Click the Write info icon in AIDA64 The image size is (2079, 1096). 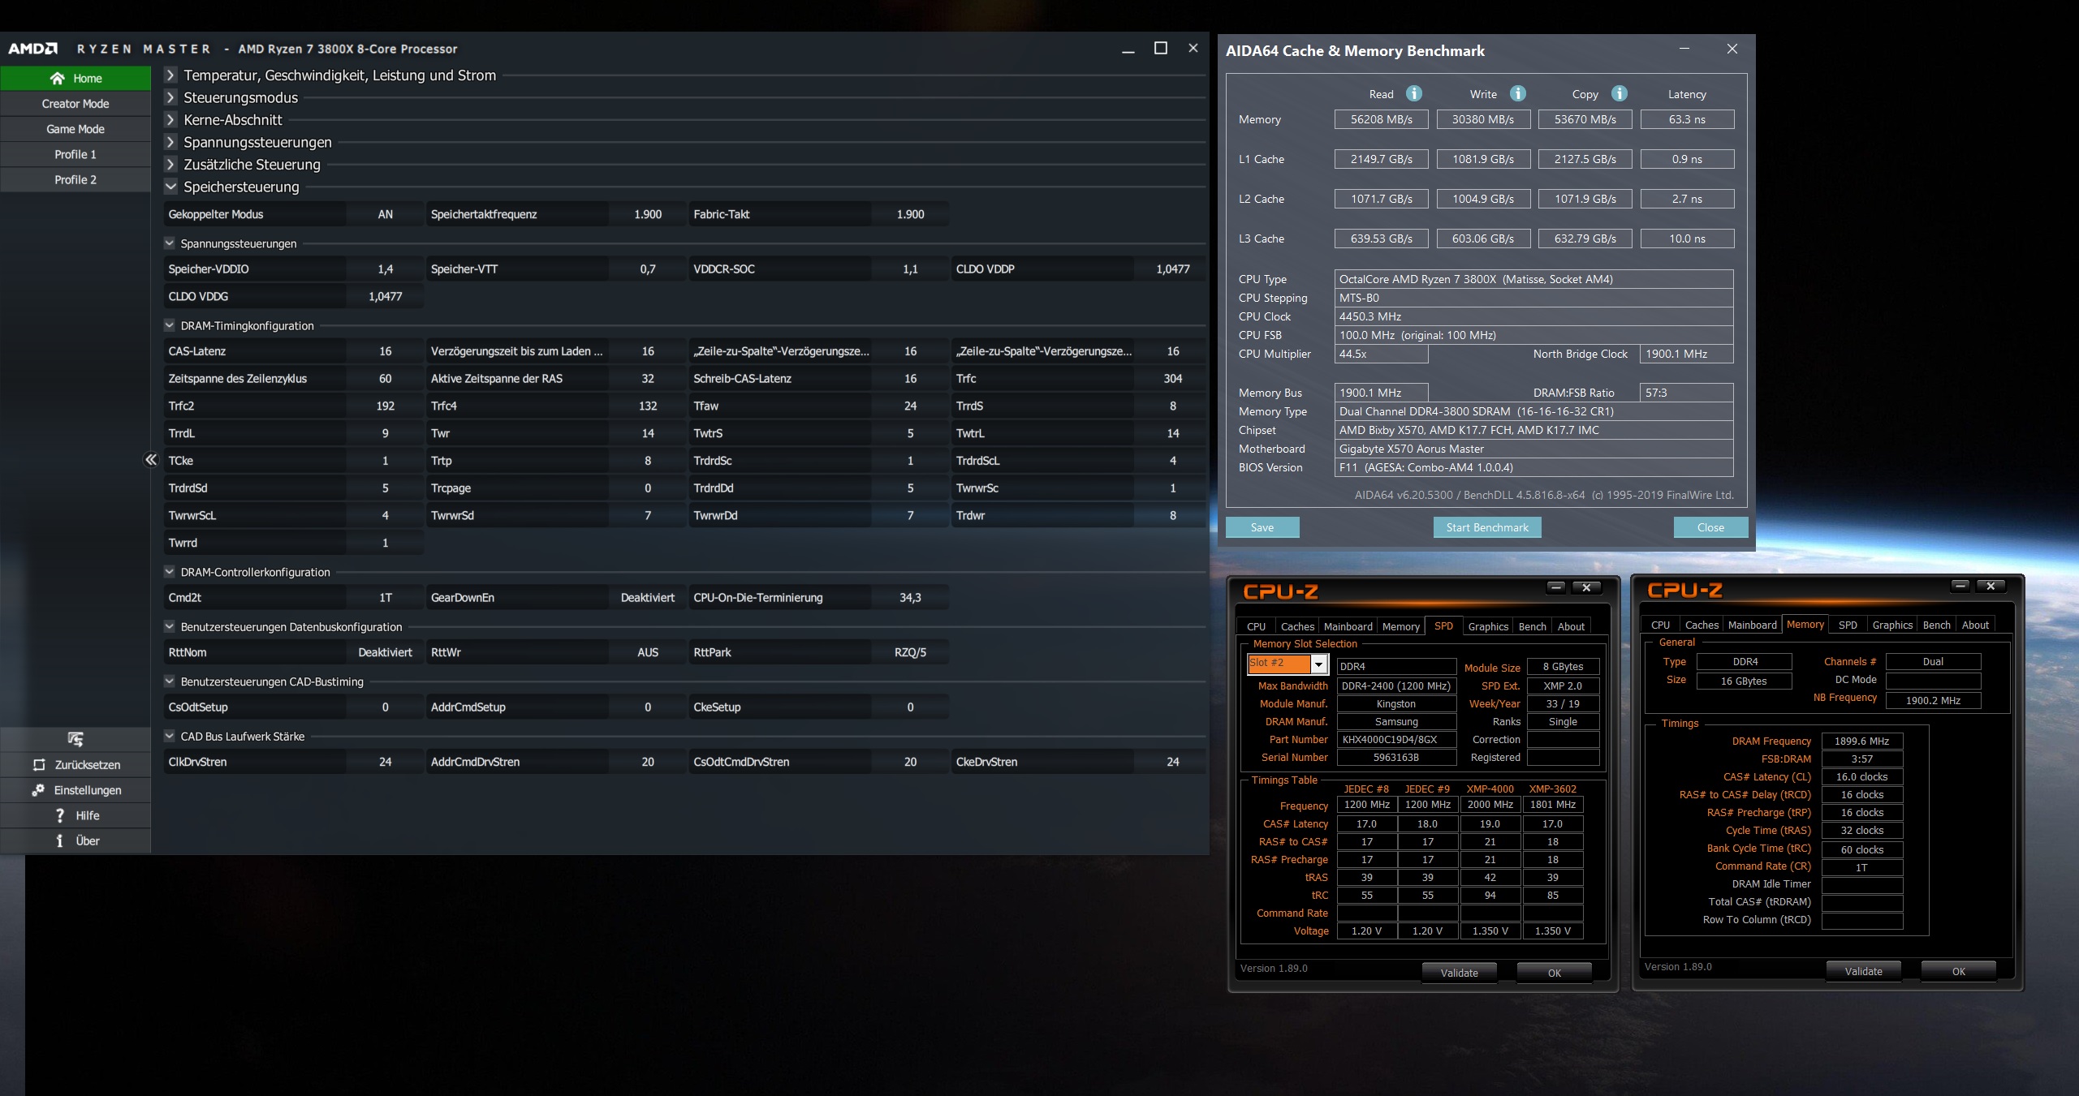[1517, 93]
